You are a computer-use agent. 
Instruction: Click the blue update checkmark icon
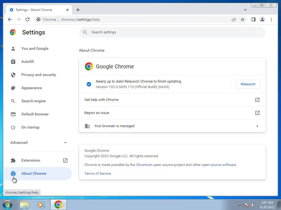point(89,84)
